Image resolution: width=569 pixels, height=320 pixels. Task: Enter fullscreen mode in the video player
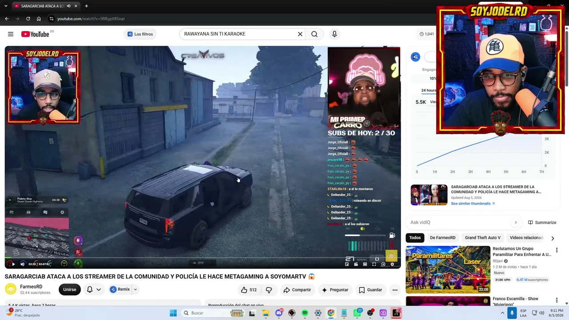click(x=374, y=264)
